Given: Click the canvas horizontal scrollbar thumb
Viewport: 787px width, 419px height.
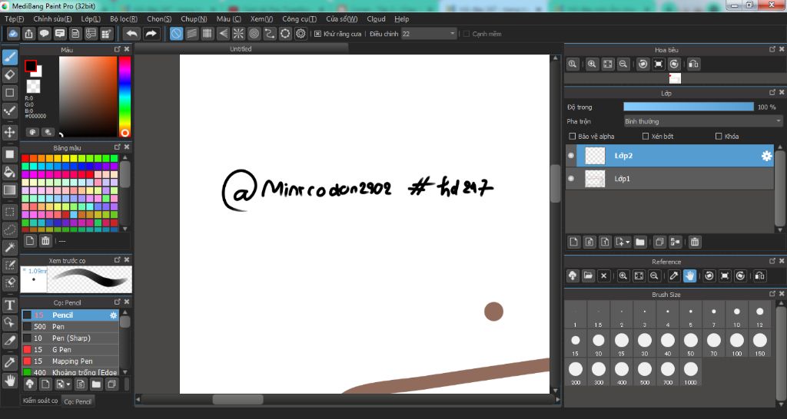Looking at the screenshot, I should tap(237, 400).
